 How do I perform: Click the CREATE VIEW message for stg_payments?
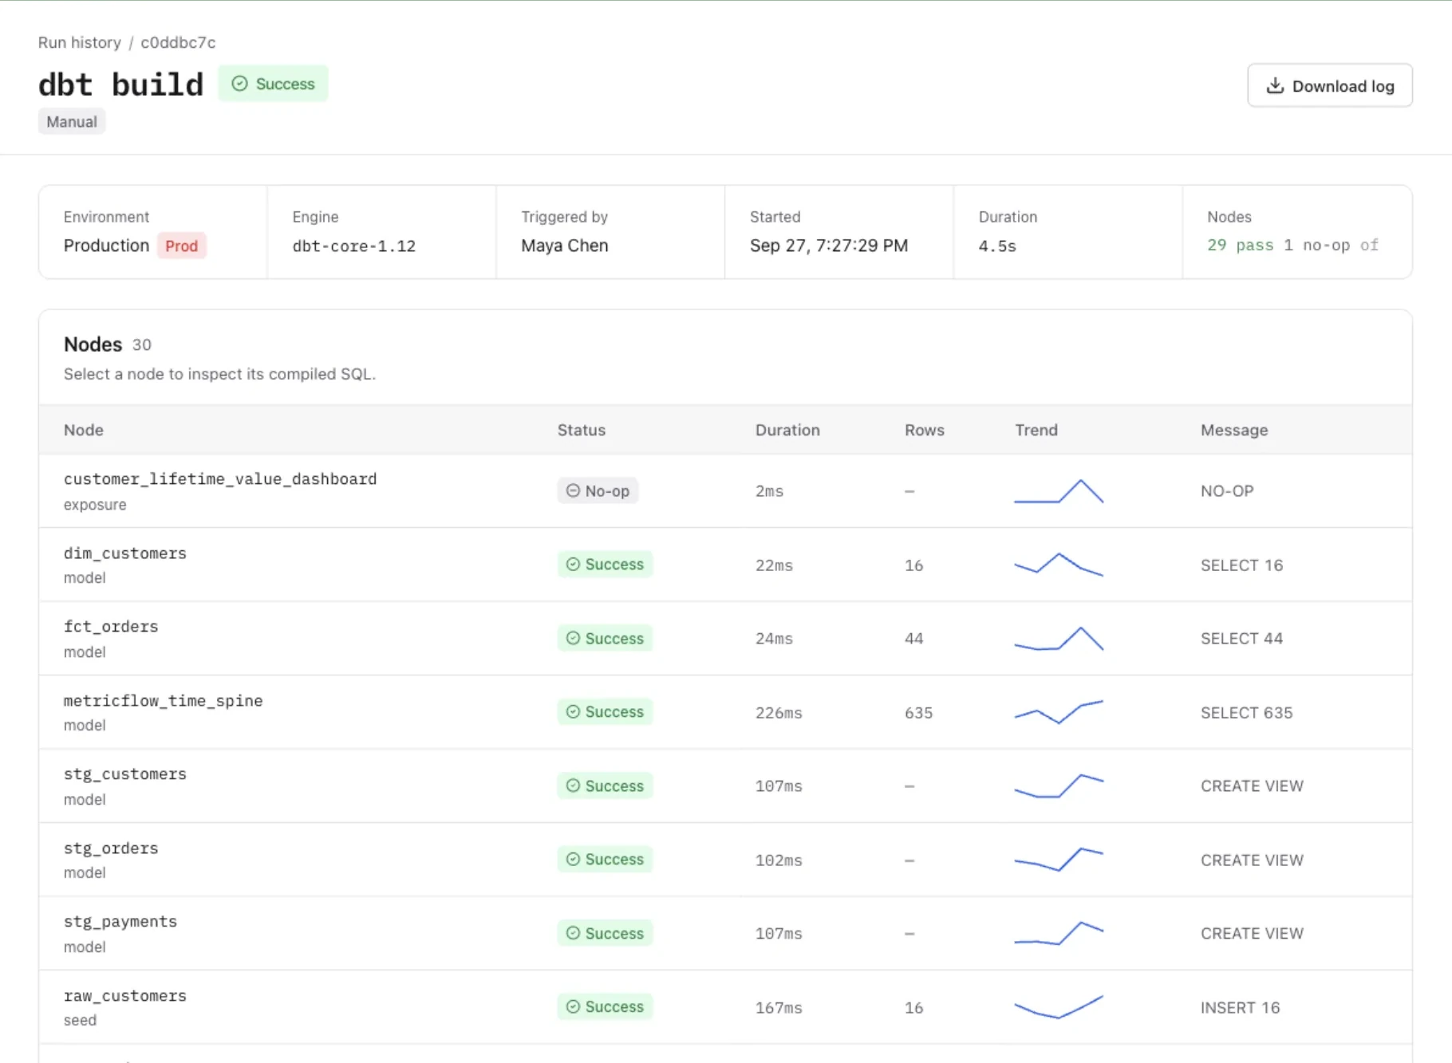tap(1252, 933)
